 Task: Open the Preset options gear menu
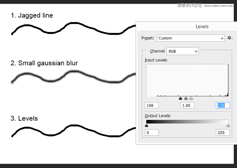pyautogui.click(x=230, y=38)
